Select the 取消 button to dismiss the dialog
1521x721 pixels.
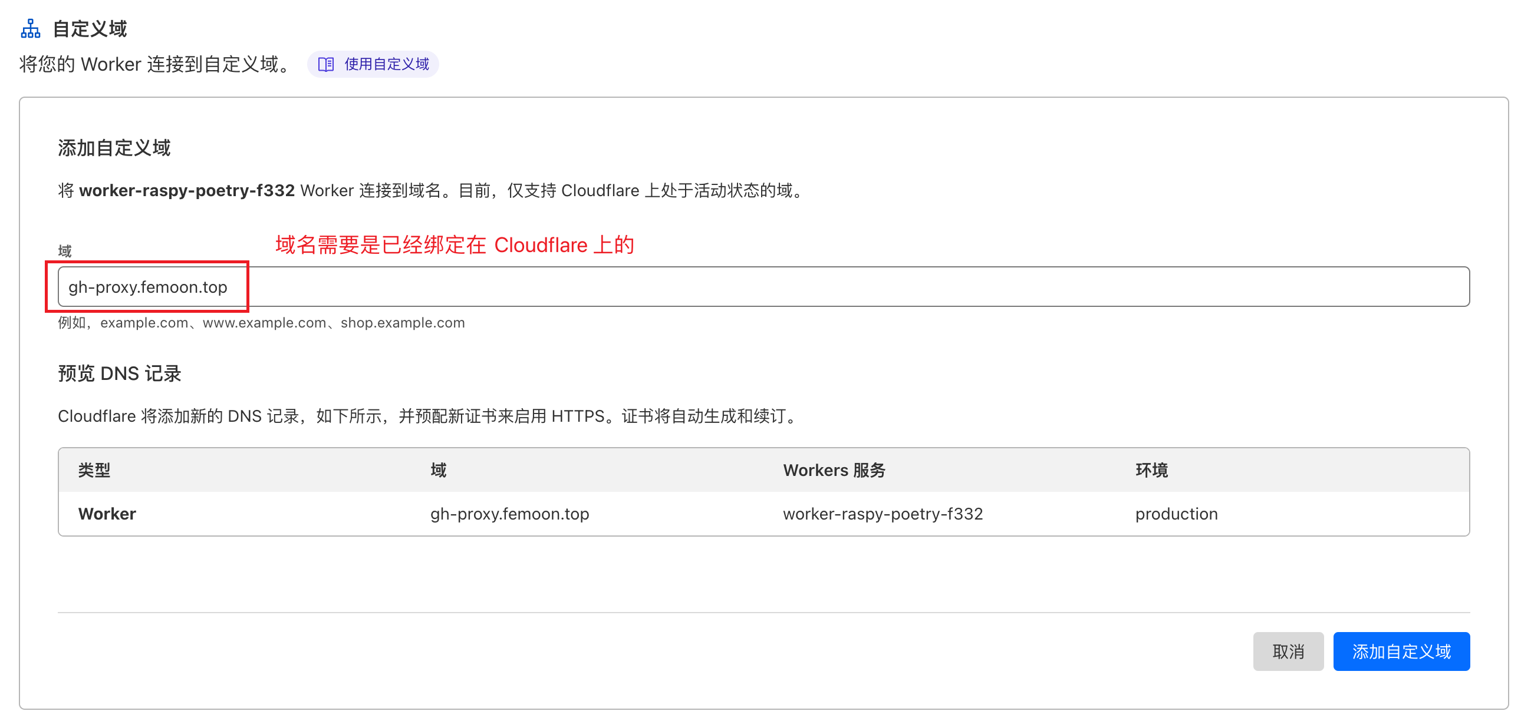[x=1288, y=651]
